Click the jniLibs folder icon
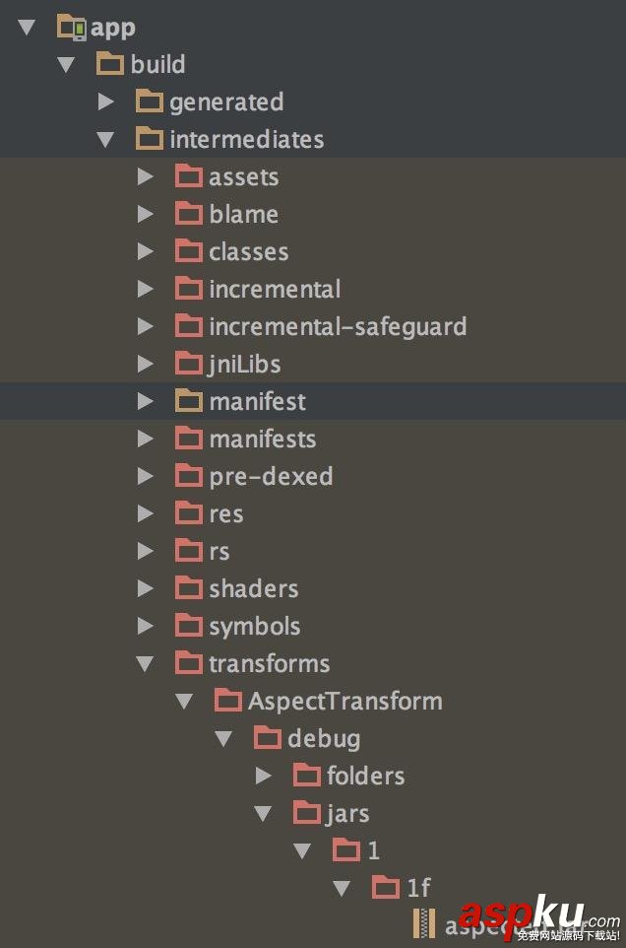626x948 pixels. pyautogui.click(x=189, y=364)
